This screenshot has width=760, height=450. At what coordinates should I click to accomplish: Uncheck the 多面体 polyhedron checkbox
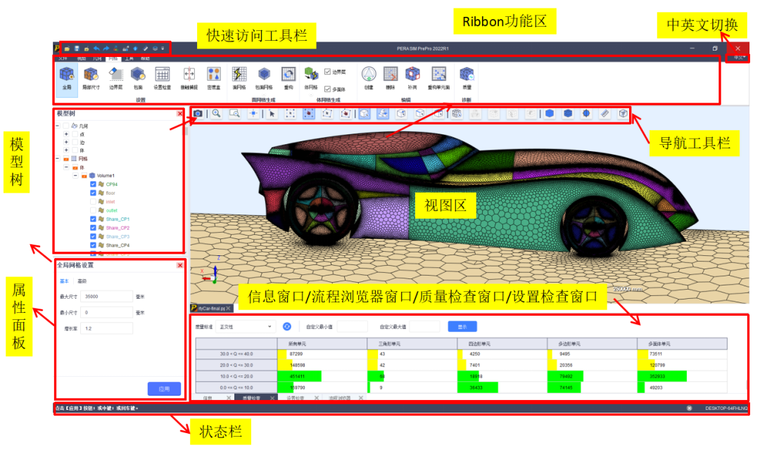point(328,89)
